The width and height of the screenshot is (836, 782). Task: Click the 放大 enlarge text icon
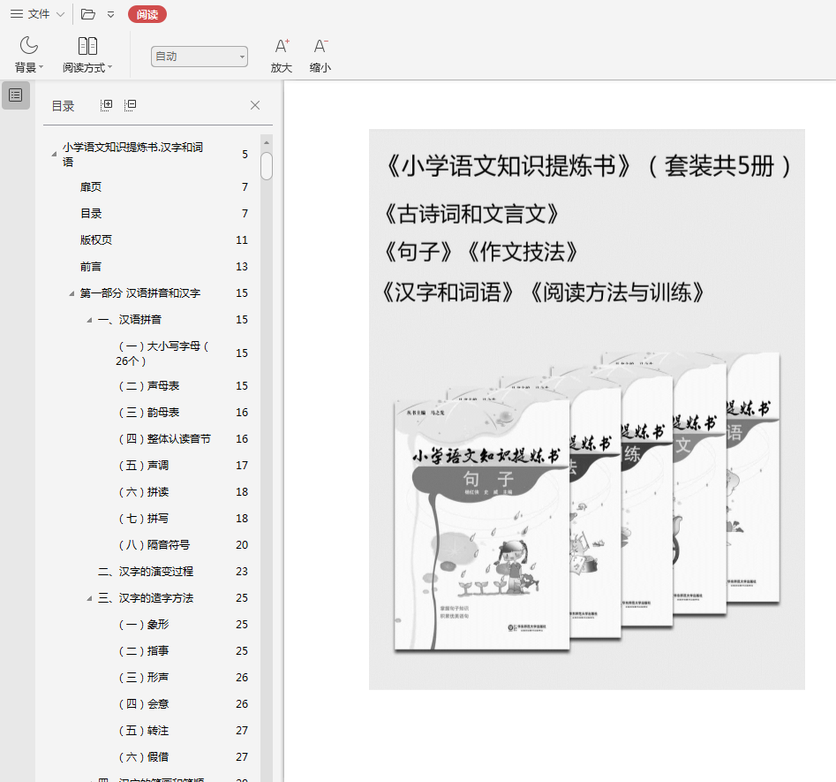(x=282, y=47)
